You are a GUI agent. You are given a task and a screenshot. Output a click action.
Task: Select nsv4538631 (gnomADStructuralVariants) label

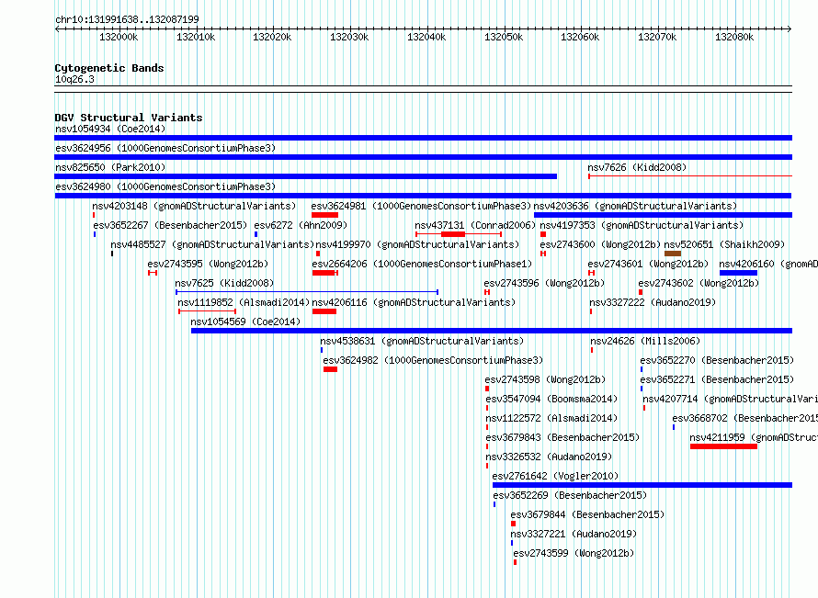click(x=422, y=341)
